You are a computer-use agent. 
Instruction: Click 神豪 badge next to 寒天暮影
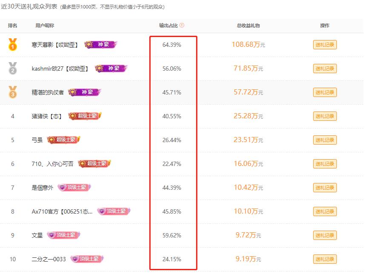click(100, 45)
